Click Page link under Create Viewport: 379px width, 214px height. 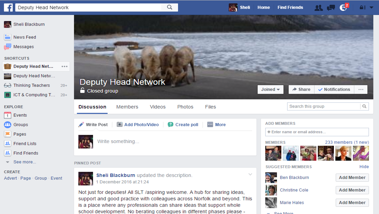tap(26, 178)
